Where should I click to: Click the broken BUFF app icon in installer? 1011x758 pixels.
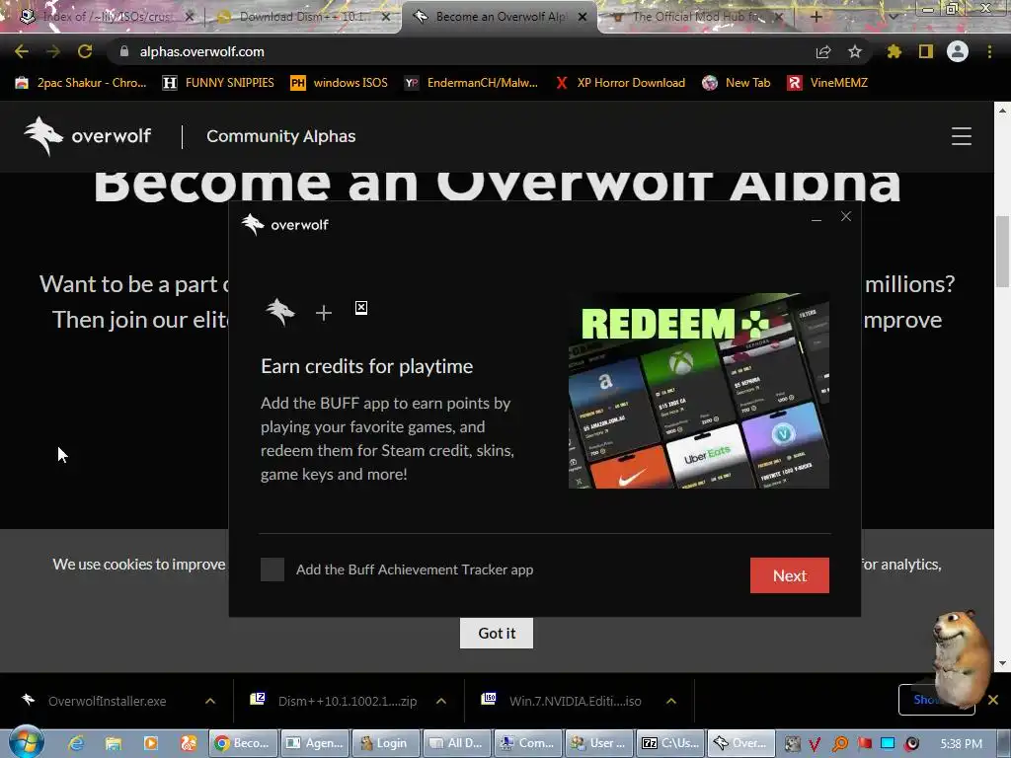(361, 308)
